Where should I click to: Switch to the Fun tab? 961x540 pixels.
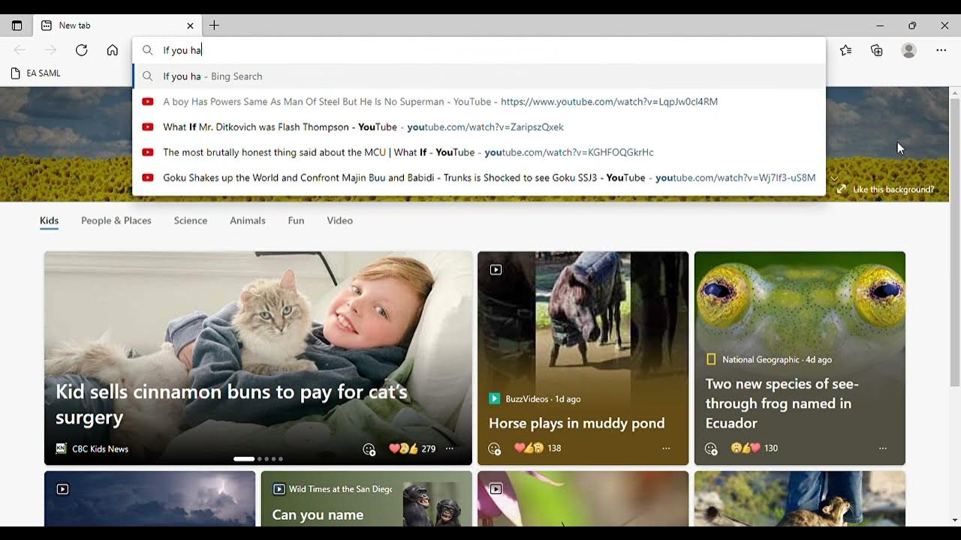(x=296, y=220)
